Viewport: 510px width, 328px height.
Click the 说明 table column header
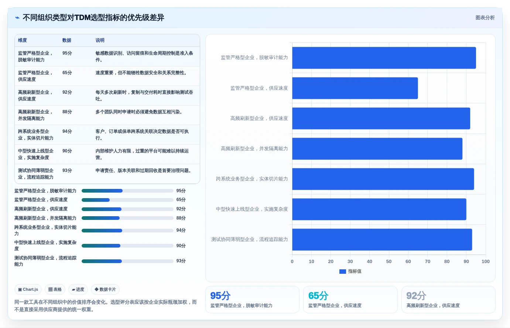coord(100,40)
